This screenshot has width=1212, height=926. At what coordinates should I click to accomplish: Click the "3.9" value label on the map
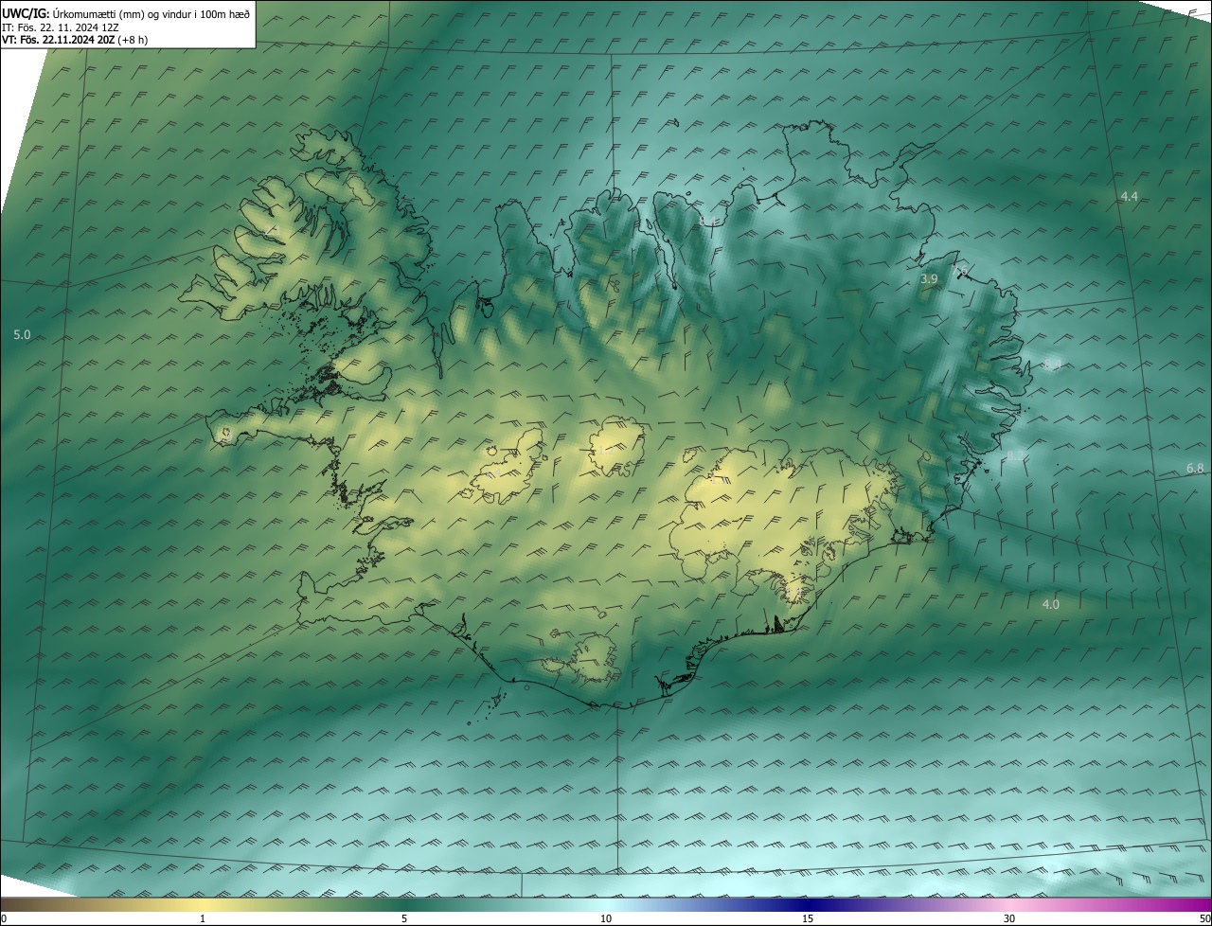(x=929, y=279)
